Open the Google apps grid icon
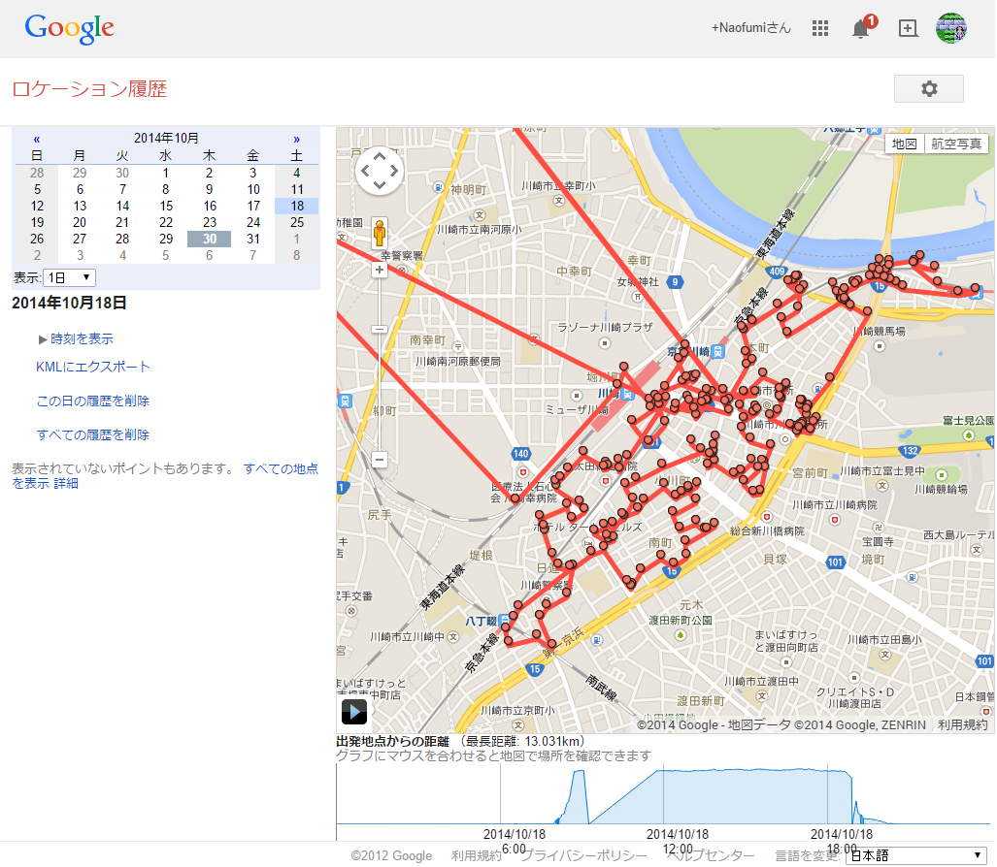 pyautogui.click(x=819, y=28)
